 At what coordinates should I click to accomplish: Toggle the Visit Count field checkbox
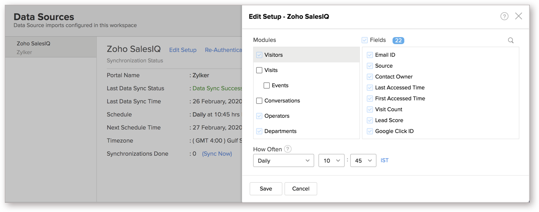(370, 109)
